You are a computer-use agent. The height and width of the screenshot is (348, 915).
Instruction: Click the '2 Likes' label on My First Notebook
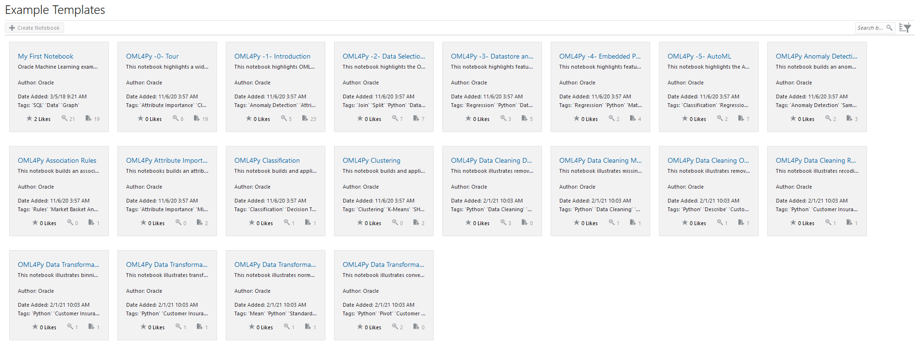42,119
